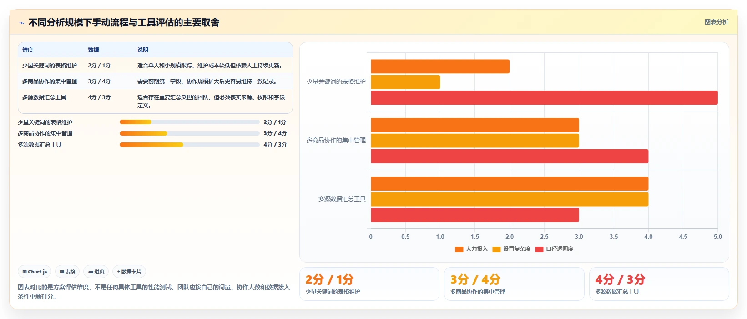
Task: Open the 2分 / 1分 stat card
Action: 369,284
